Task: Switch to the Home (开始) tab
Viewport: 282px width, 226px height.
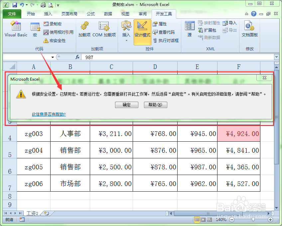Action: tap(31, 14)
